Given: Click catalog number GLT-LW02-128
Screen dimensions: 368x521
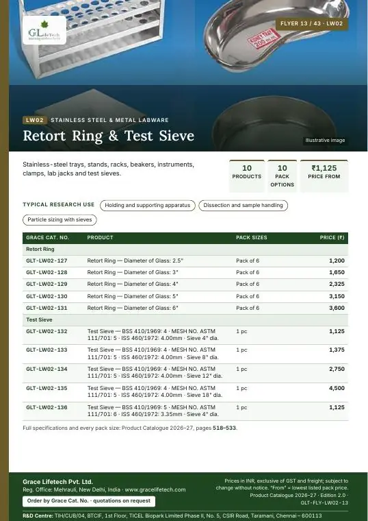Looking at the screenshot, I should tap(47, 272).
